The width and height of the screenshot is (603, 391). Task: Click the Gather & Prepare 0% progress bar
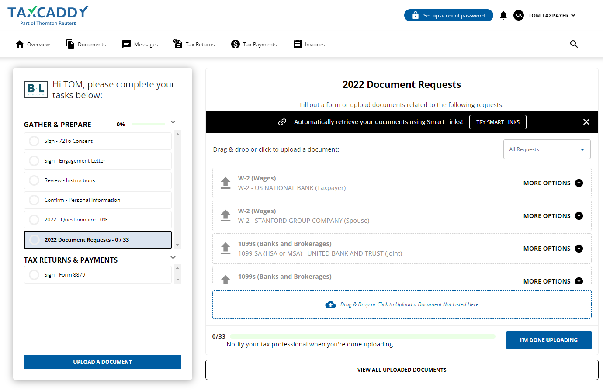149,125
